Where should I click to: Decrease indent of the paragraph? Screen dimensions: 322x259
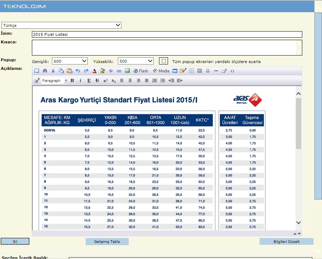[x=180, y=81]
